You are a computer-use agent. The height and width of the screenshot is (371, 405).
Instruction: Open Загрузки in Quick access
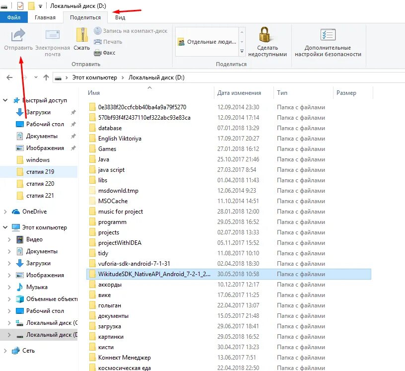(38, 112)
